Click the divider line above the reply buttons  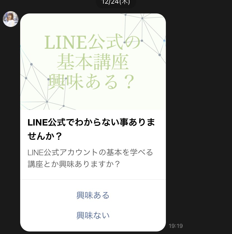(93, 179)
